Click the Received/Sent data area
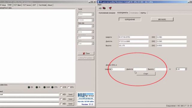Image resolution: width=192 pixels, height=108 pixels. click(37, 46)
